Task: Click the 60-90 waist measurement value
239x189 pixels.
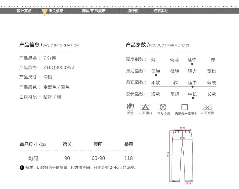Action: (x=98, y=158)
